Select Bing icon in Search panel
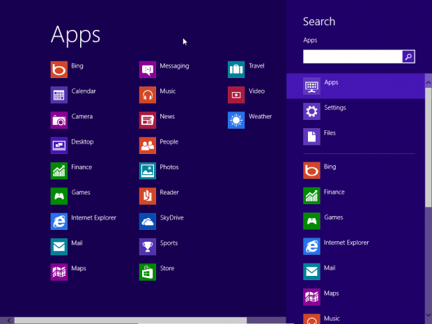The image size is (432, 324). 311,171
